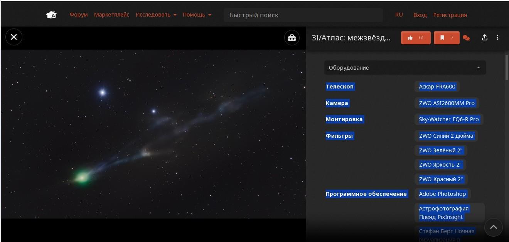
Task: Click the Вход login link
Action: pos(420,15)
